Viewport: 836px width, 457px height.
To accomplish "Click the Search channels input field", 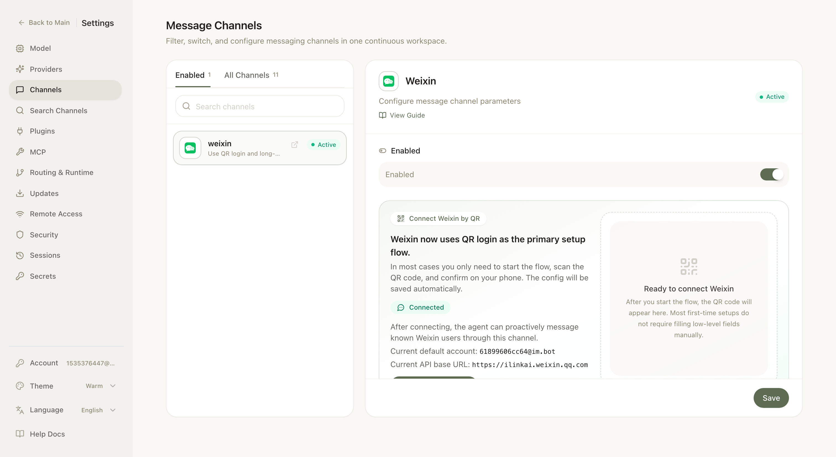I will tap(259, 106).
